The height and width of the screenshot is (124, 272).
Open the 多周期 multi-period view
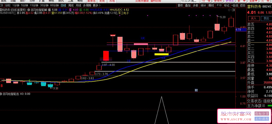[87, 5]
